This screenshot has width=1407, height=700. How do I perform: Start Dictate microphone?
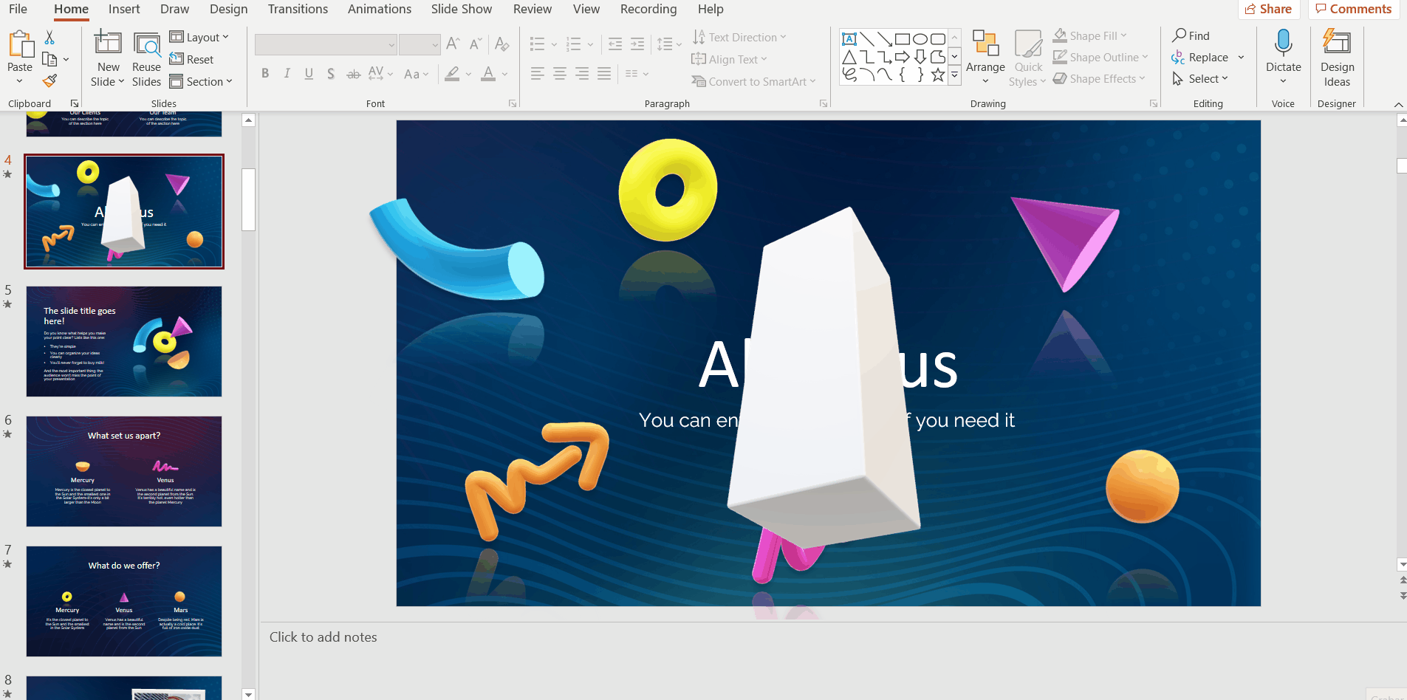(1283, 44)
